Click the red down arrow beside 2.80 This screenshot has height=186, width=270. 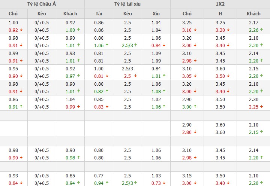[196, 132]
